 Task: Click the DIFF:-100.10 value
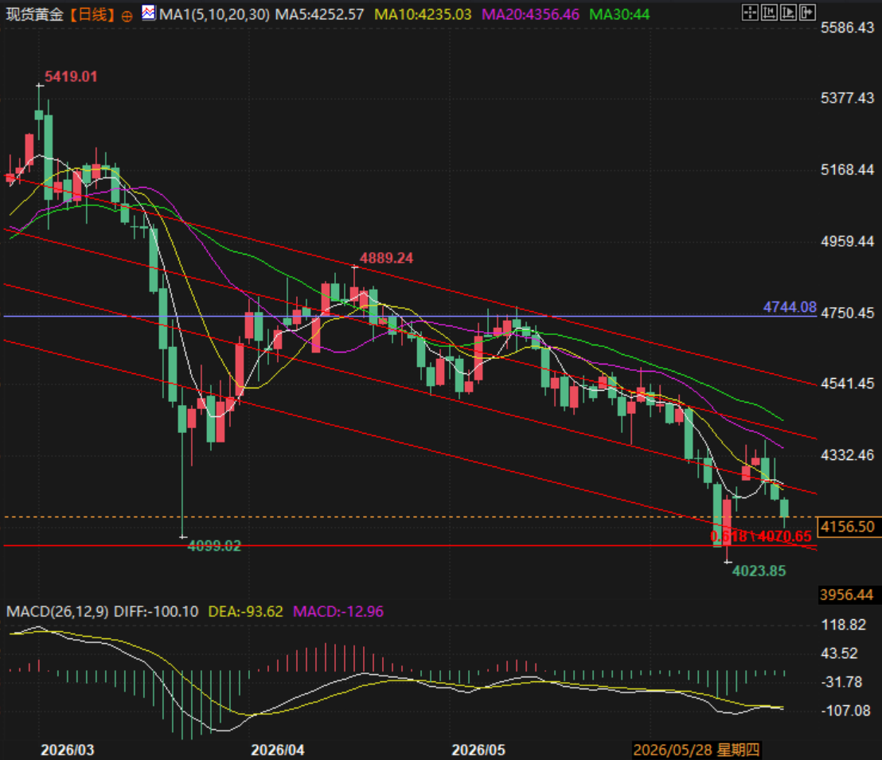tap(156, 611)
